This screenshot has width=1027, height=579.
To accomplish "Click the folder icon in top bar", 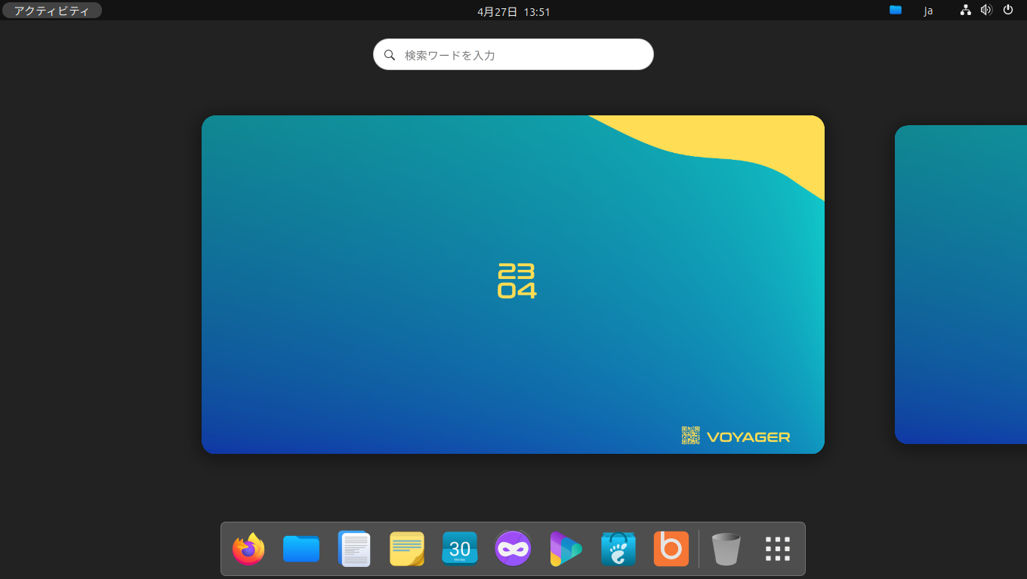I will pyautogui.click(x=896, y=11).
